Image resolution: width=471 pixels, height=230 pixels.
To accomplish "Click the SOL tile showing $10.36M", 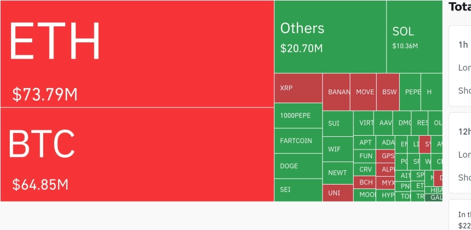I will (x=415, y=37).
